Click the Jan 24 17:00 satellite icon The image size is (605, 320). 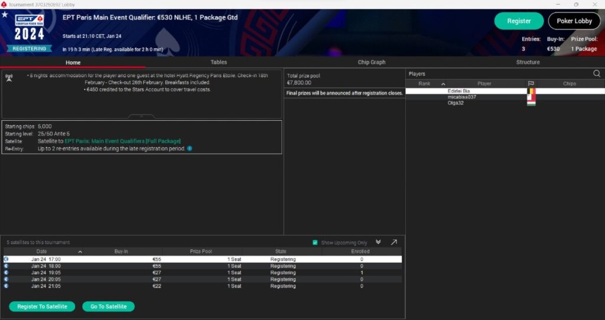[x=6, y=259]
